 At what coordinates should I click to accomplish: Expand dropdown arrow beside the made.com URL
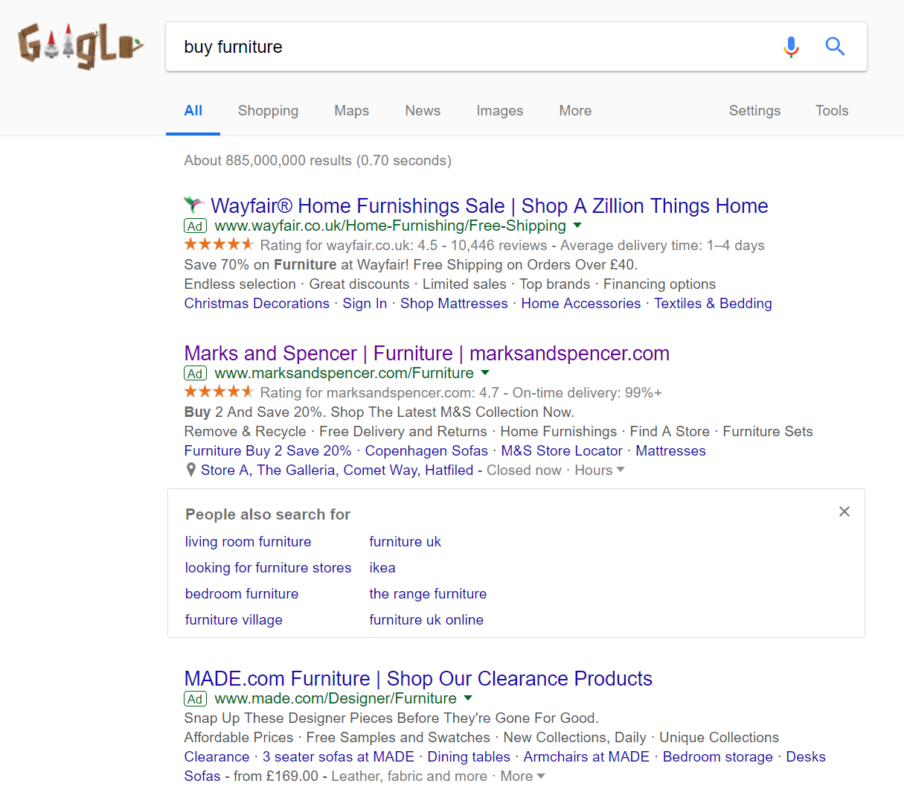tap(468, 698)
